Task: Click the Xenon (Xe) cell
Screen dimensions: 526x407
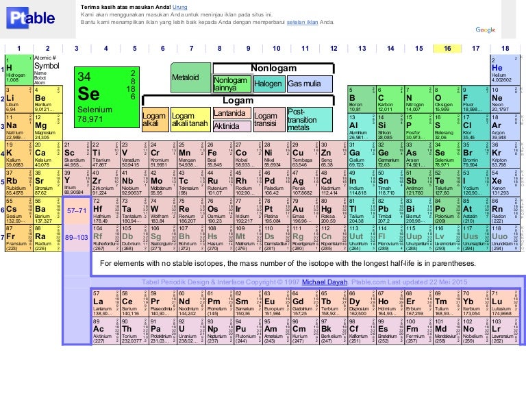Action: (x=505, y=183)
